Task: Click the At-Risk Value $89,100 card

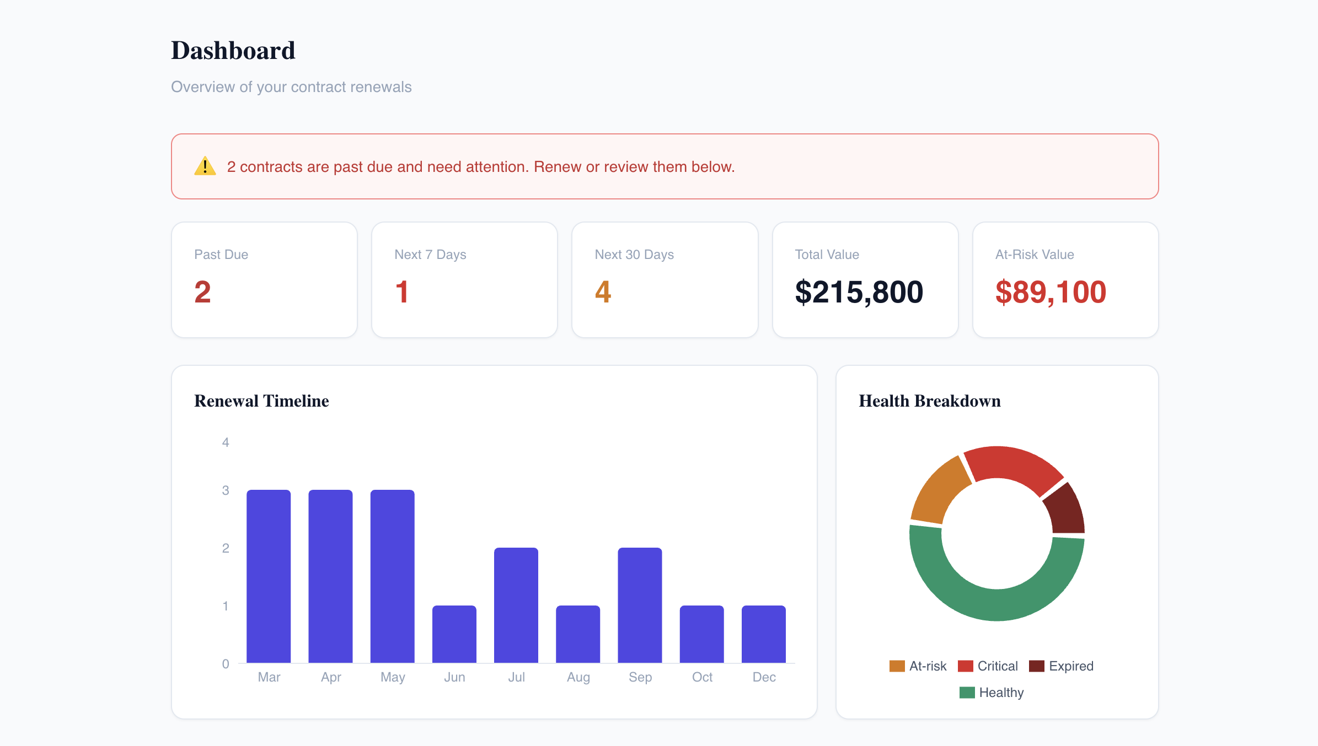Action: point(1065,280)
